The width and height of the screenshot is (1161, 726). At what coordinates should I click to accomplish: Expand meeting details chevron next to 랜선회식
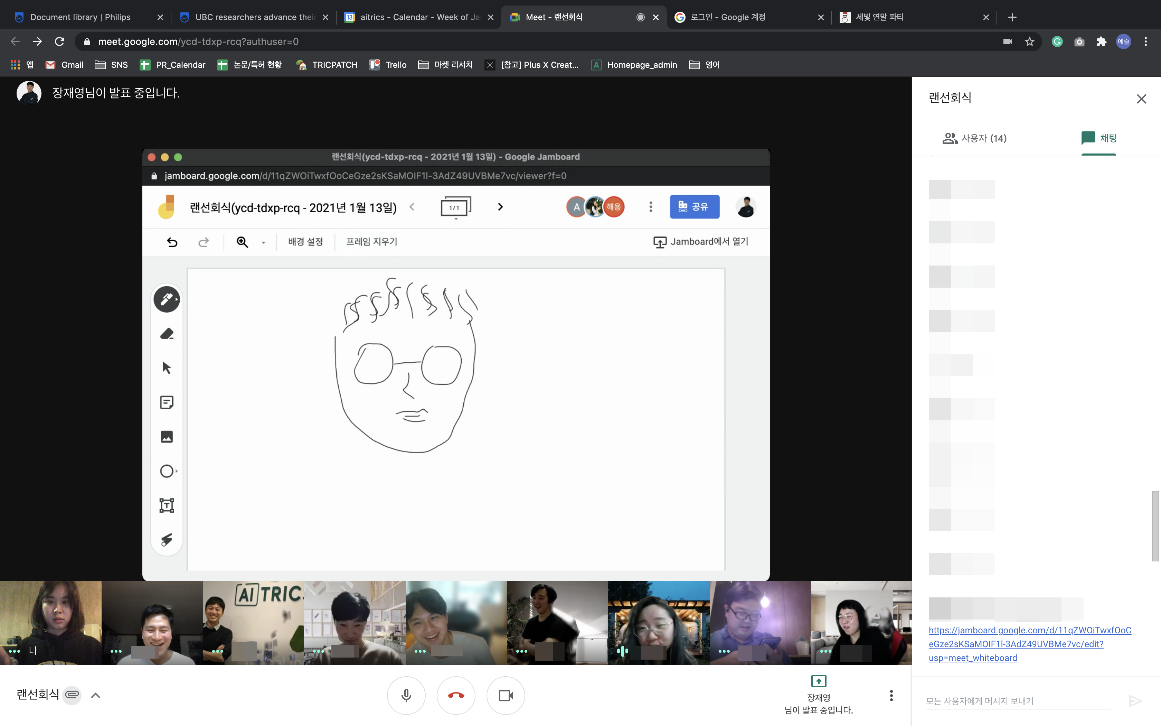[x=95, y=695]
